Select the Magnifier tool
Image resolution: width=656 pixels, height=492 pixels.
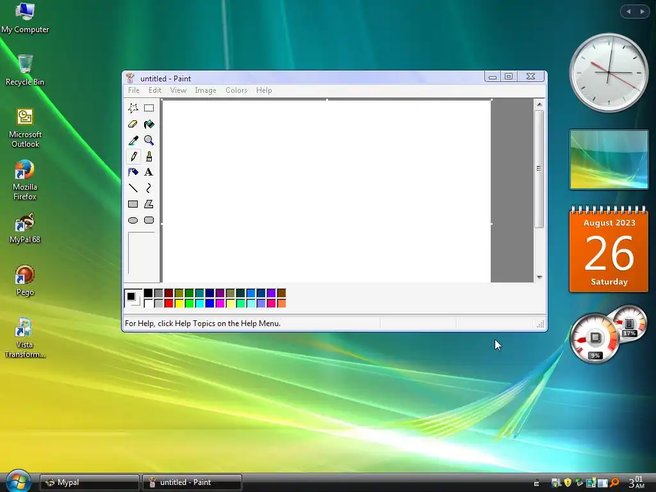point(149,140)
